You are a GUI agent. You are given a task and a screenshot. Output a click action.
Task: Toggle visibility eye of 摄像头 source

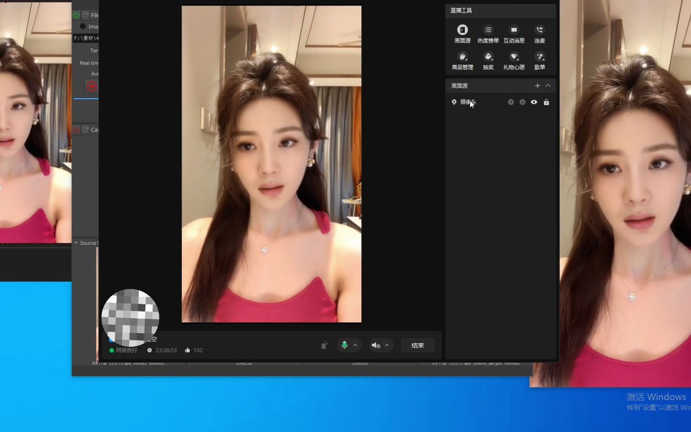(x=534, y=102)
